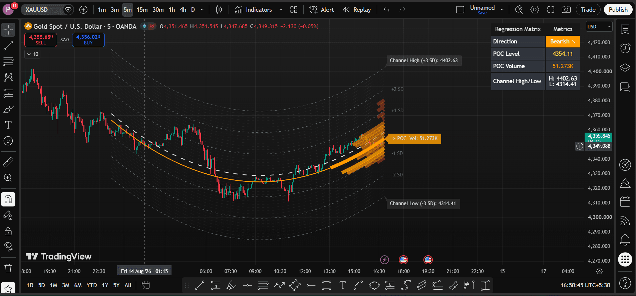Click the 4,356.02 BUY button

[88, 40]
